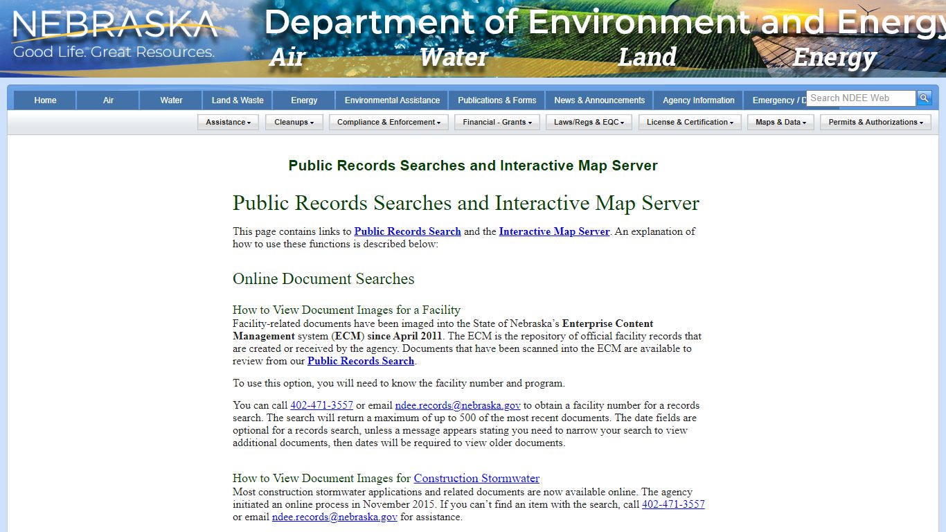Viewport: 946px width, 532px height.
Task: Click Land label in header banner
Action: 647,57
